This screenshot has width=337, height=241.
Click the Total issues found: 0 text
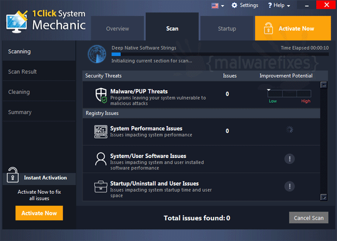tap(197, 218)
